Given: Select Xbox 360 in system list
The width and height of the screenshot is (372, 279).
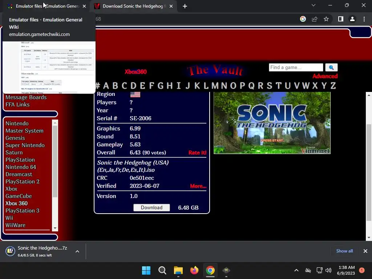Looking at the screenshot, I should click(x=17, y=203).
